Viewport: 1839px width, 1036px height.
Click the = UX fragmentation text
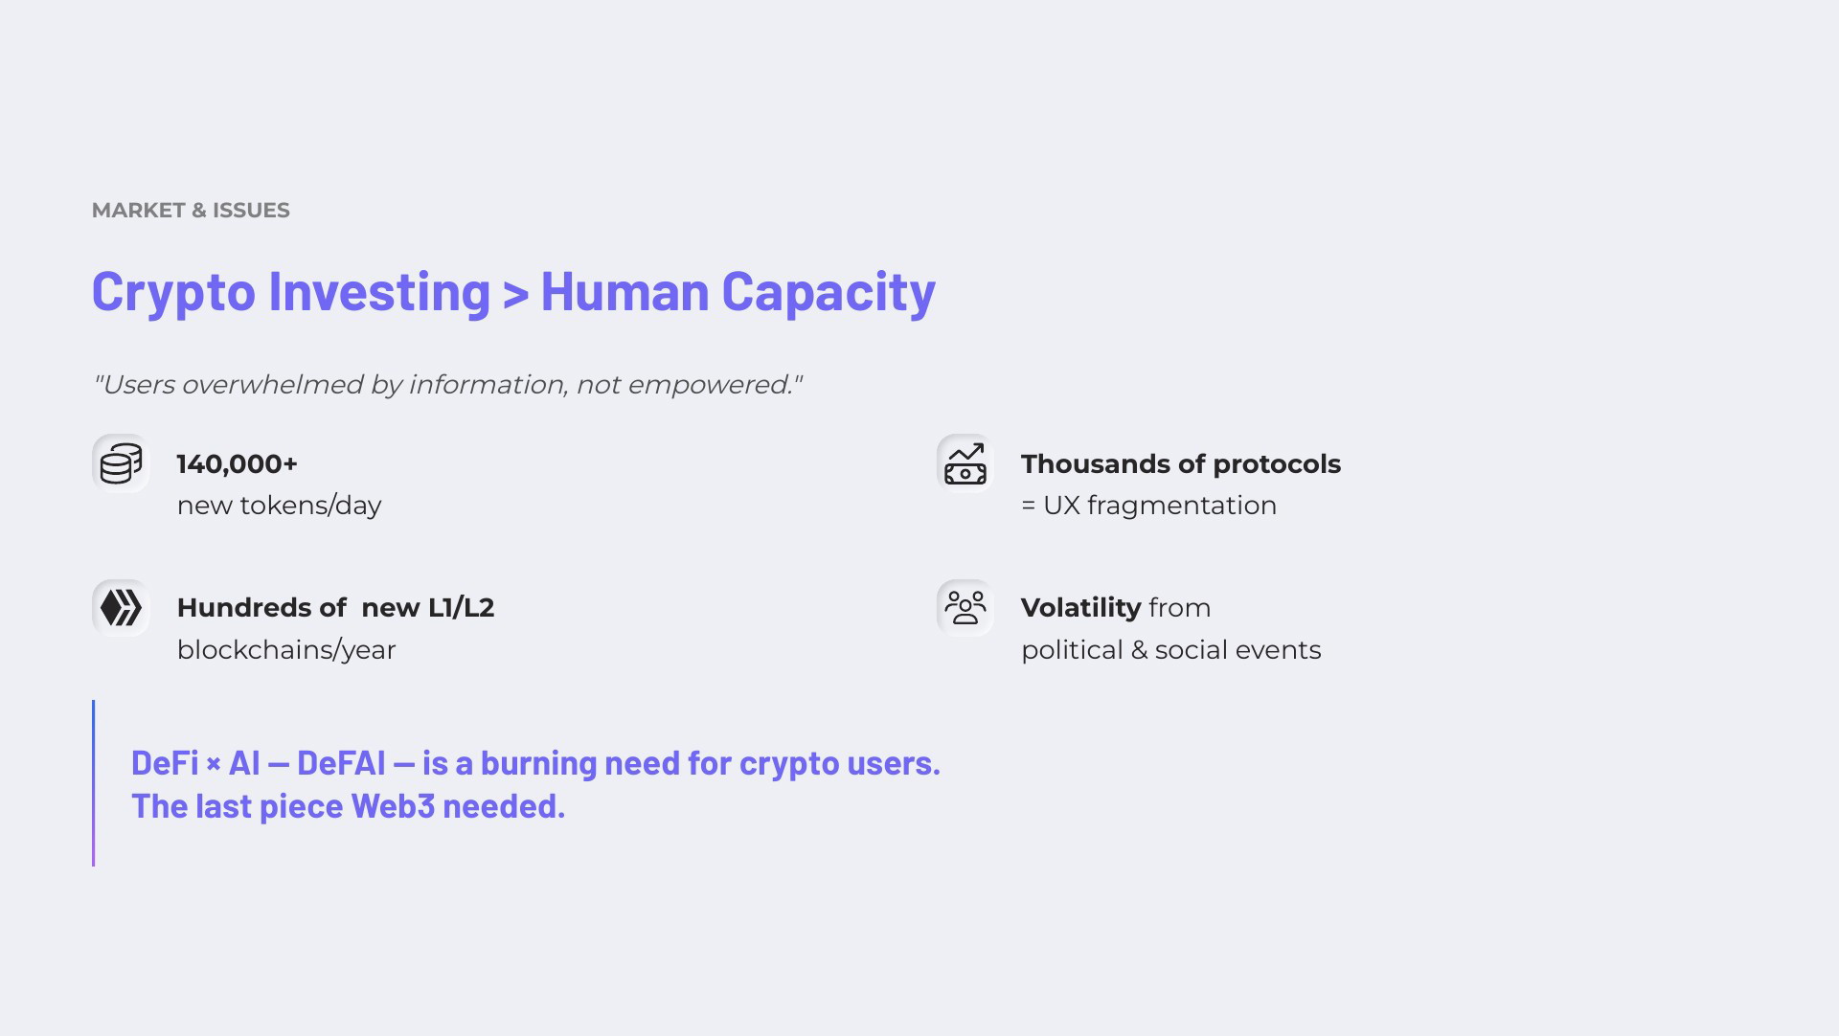coord(1148,506)
